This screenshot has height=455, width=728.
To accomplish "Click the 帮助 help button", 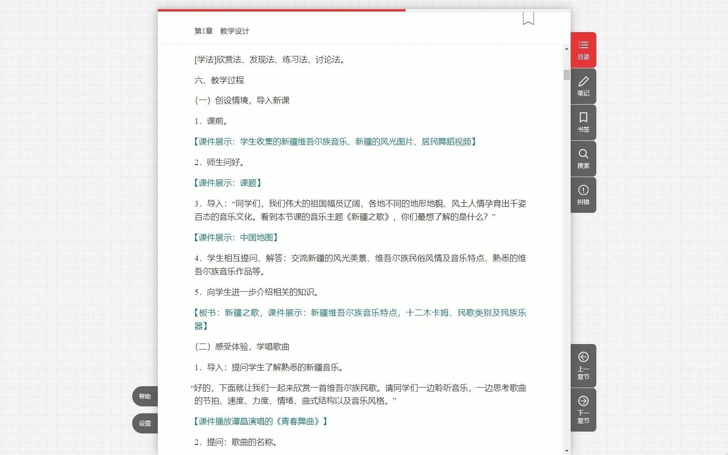I will coord(145,396).
